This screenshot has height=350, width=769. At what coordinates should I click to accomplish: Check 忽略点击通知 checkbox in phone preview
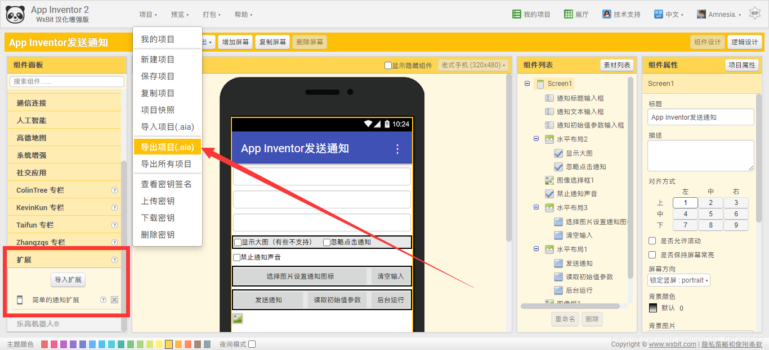[327, 242]
